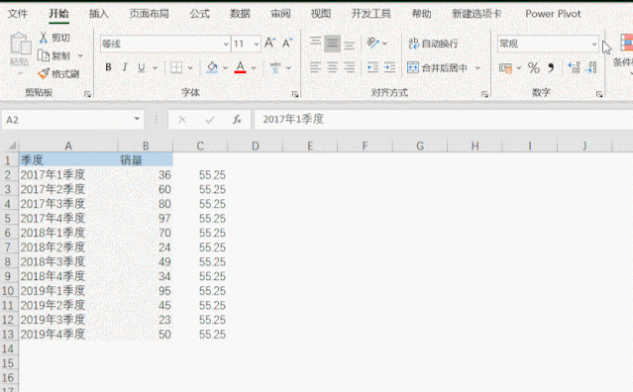The height and width of the screenshot is (392, 633).
Task: Open the font name dropdown
Action: (226, 44)
